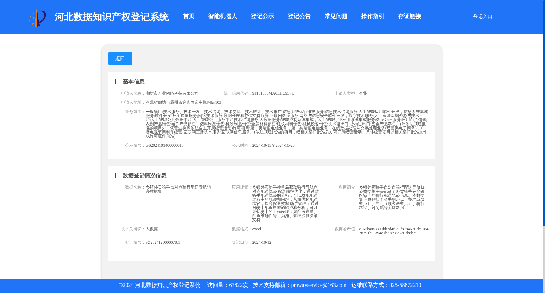The image size is (545, 293).
Task: Select registration number SZ2024120000078.1
Action: tap(163, 242)
